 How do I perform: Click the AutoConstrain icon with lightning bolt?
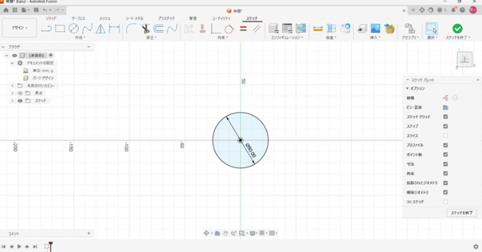tap(189, 29)
